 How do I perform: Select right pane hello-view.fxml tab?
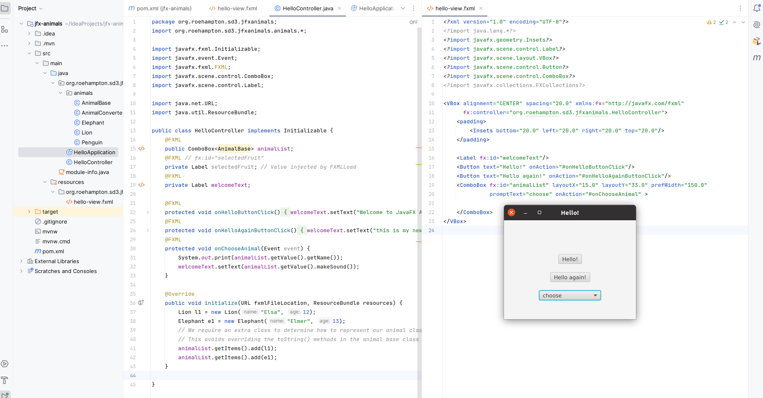coord(455,8)
